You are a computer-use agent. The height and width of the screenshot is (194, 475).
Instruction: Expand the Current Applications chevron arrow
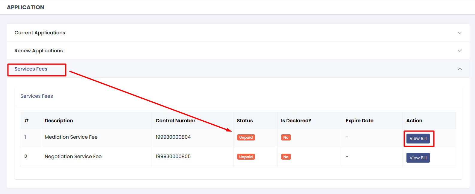[460, 33]
